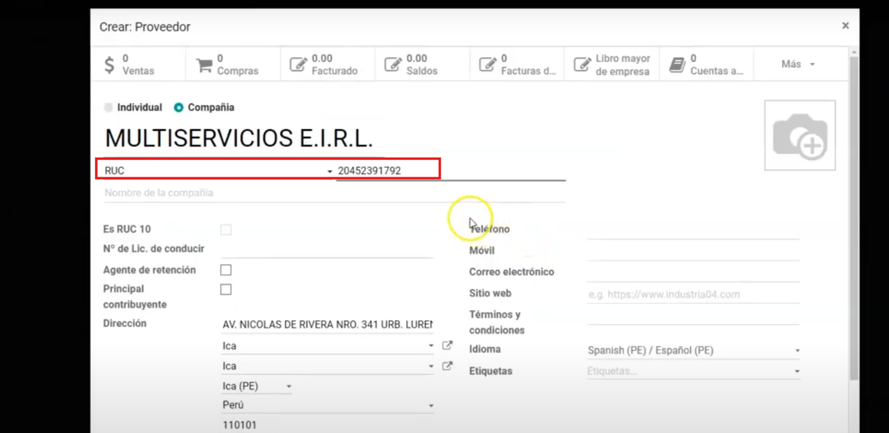889x433 pixels.
Task: Click the camera icon to add photo
Action: pyautogui.click(x=799, y=135)
